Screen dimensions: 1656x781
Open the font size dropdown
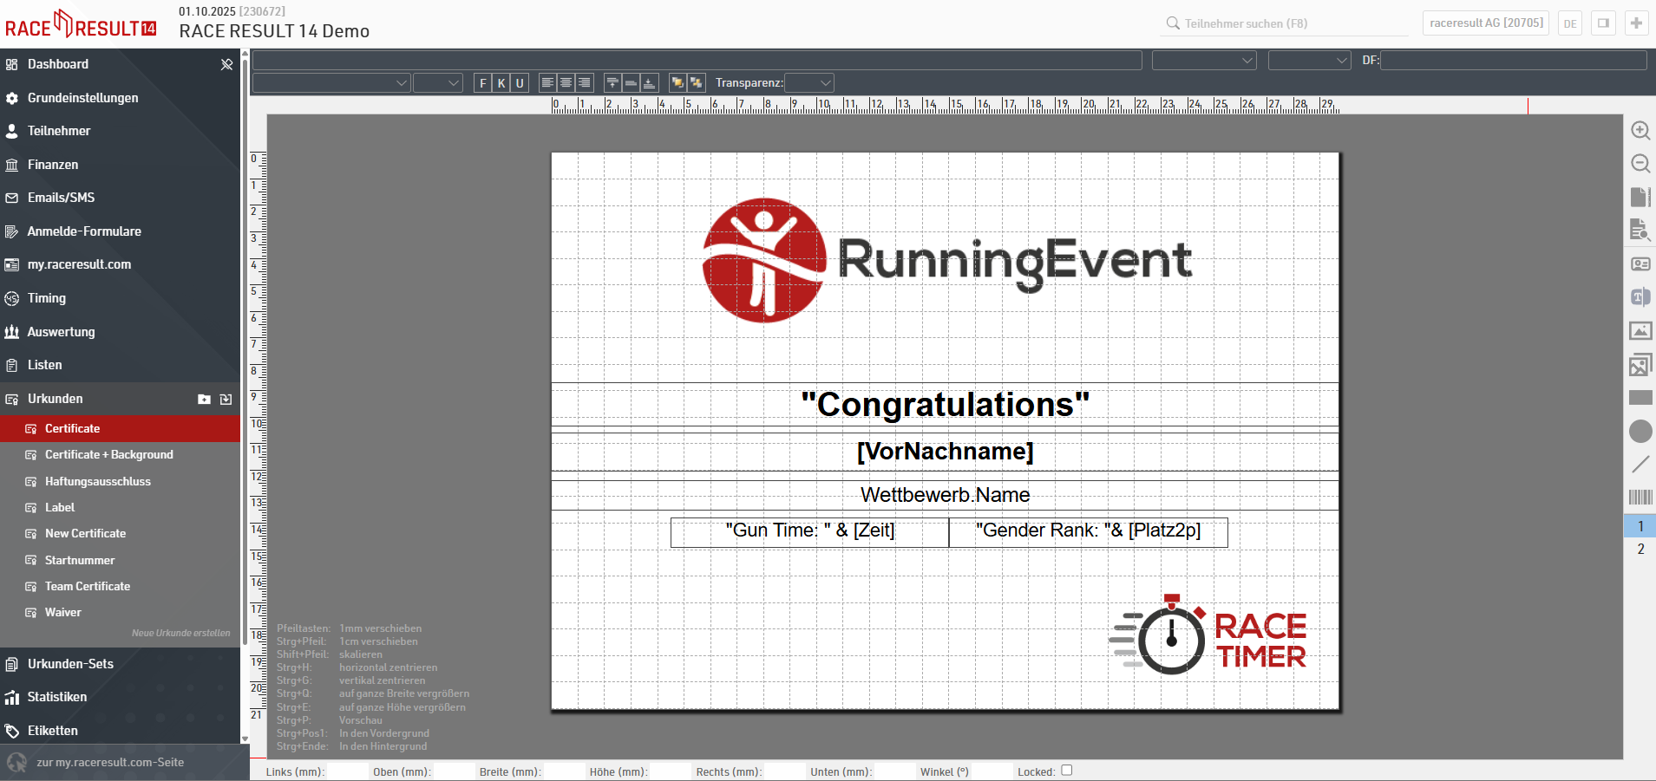[x=438, y=83]
